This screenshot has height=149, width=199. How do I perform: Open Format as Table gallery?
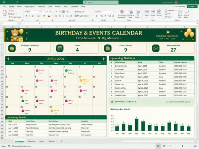131,14
